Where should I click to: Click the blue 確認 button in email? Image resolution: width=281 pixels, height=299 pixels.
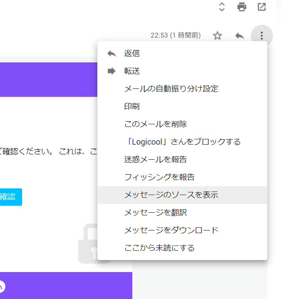coord(11,197)
